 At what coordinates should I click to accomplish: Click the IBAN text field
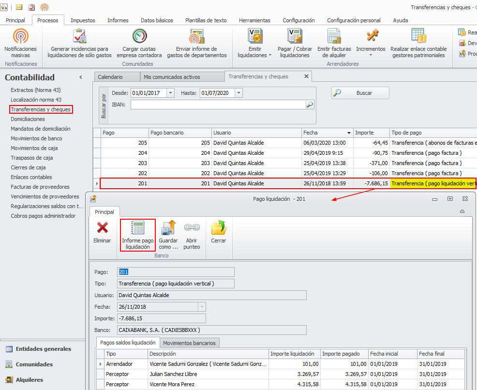pyautogui.click(x=218, y=104)
